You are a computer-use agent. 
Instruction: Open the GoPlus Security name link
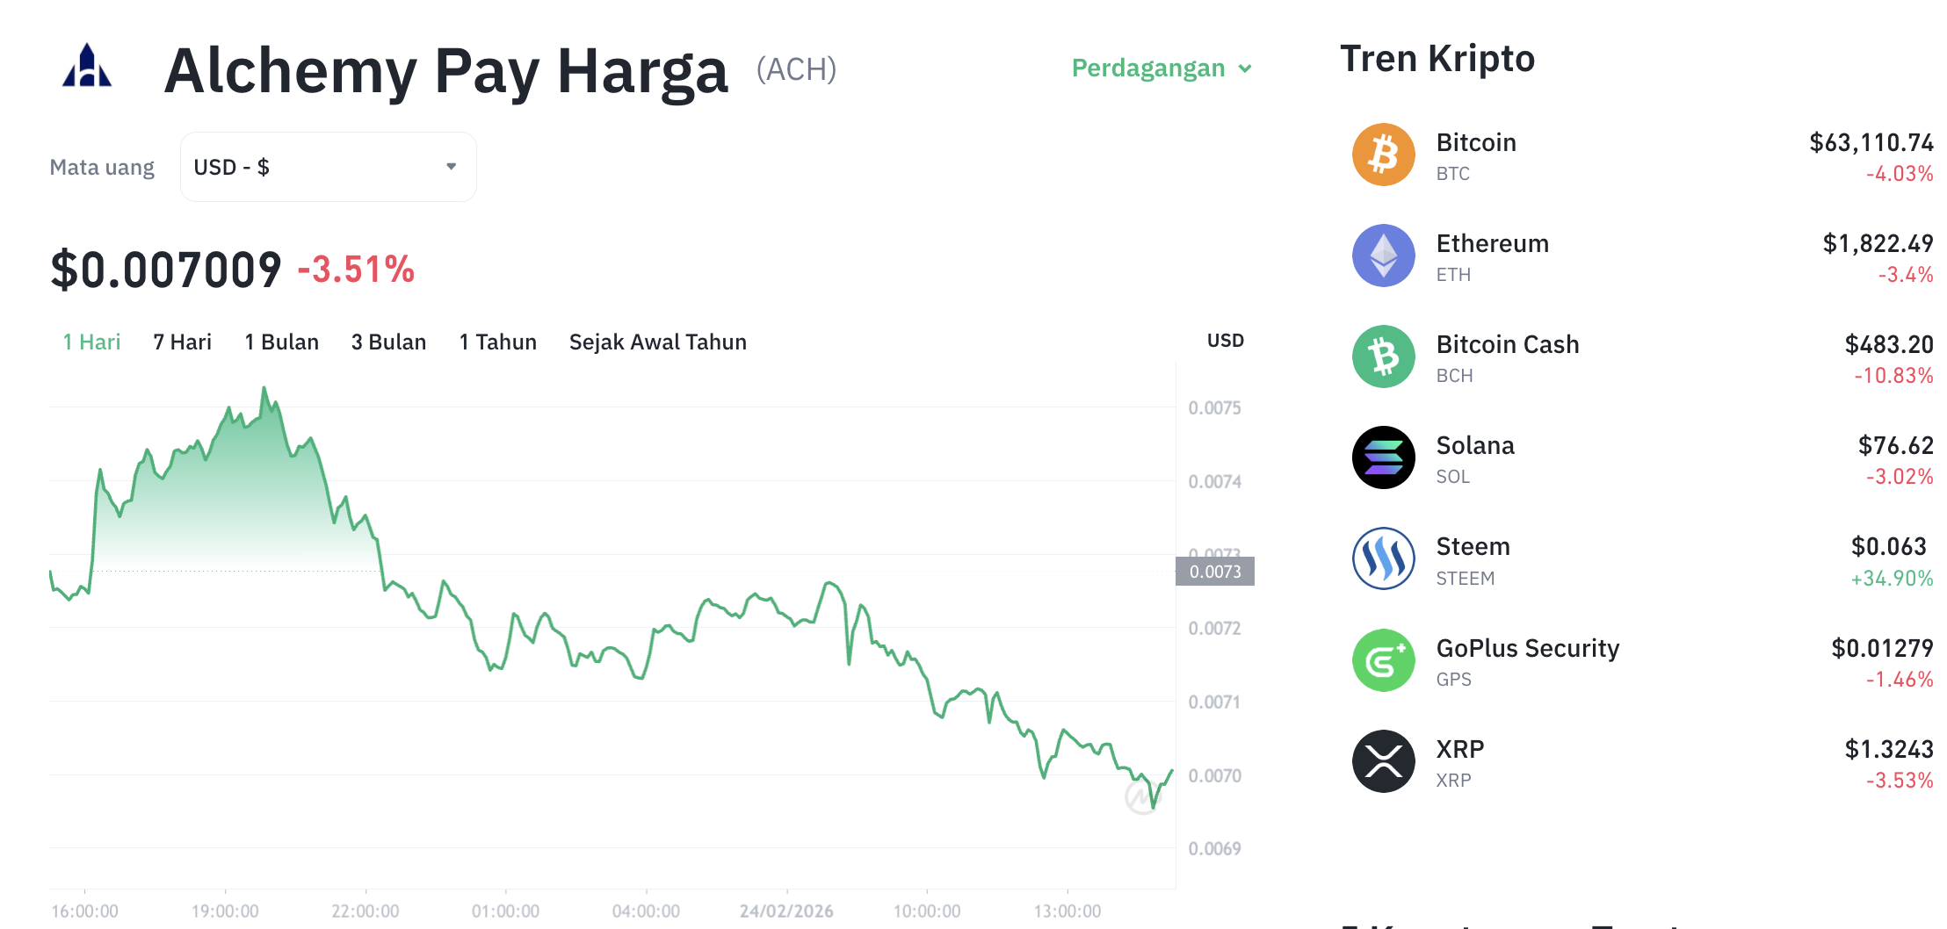click(1527, 648)
